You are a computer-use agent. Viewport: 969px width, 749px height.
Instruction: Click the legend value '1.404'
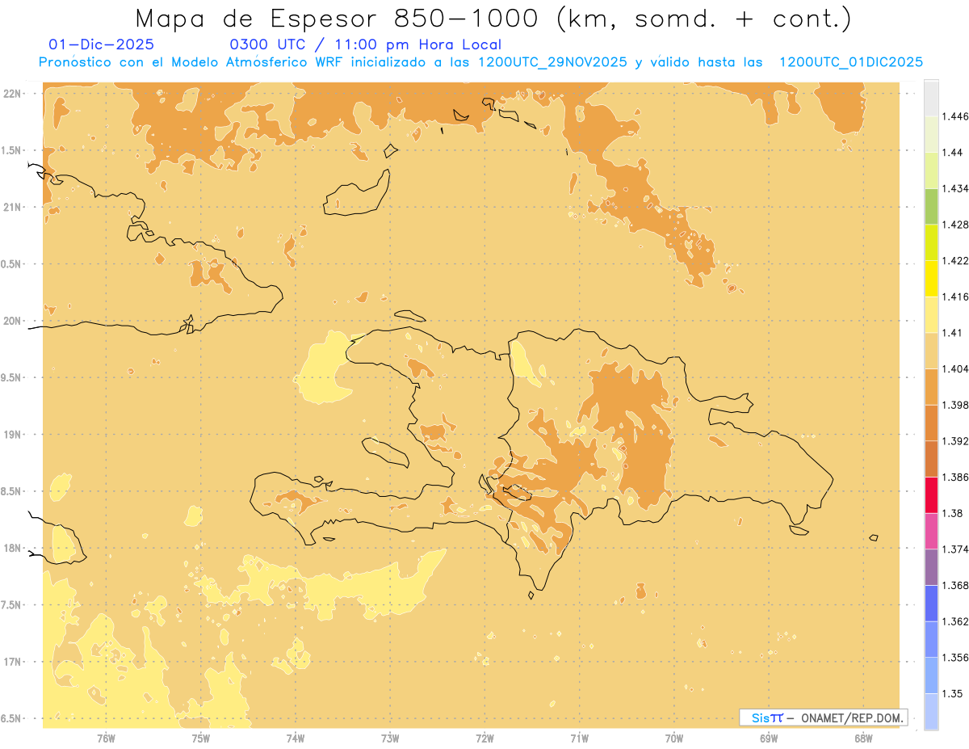coord(956,368)
